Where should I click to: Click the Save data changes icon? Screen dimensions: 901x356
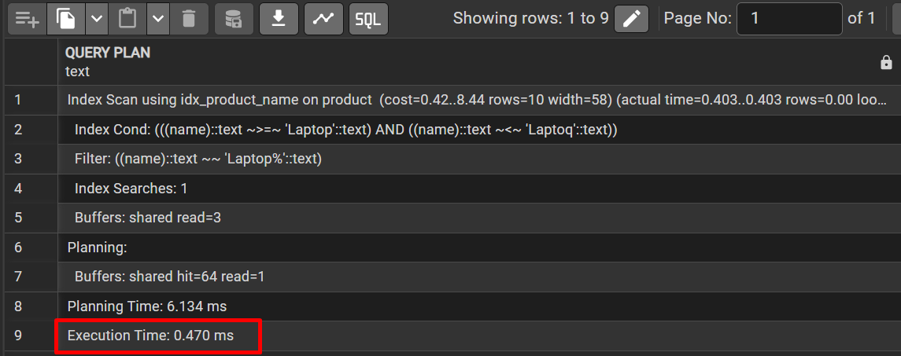coord(234,18)
